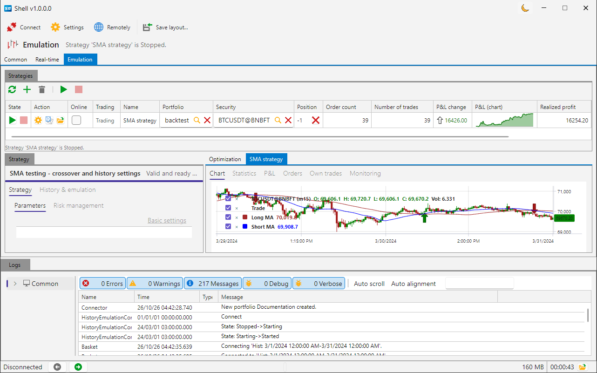
Task: Toggle the candle series checkbox in chart legend
Action: click(x=228, y=199)
